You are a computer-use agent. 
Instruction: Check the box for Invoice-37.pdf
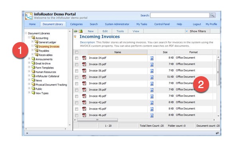(77, 77)
